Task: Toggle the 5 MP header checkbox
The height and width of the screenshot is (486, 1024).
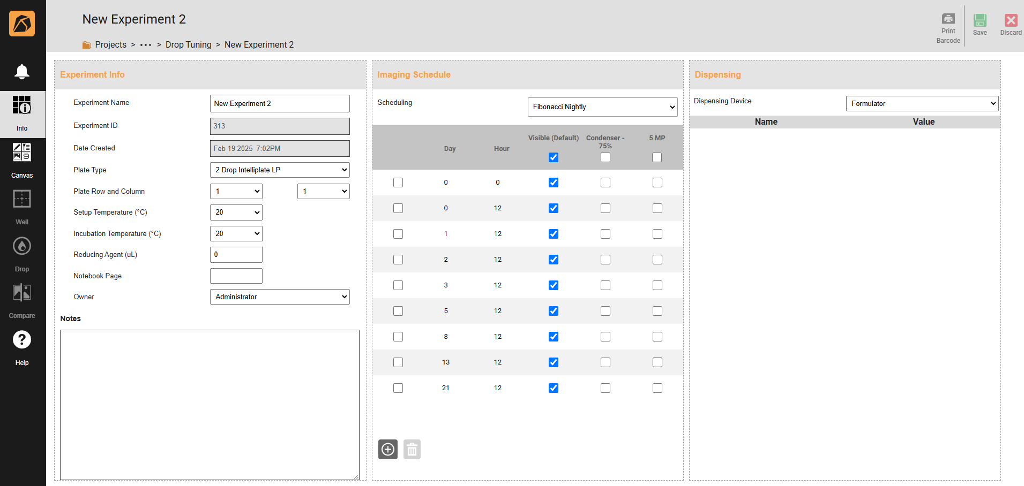Action: point(657,157)
